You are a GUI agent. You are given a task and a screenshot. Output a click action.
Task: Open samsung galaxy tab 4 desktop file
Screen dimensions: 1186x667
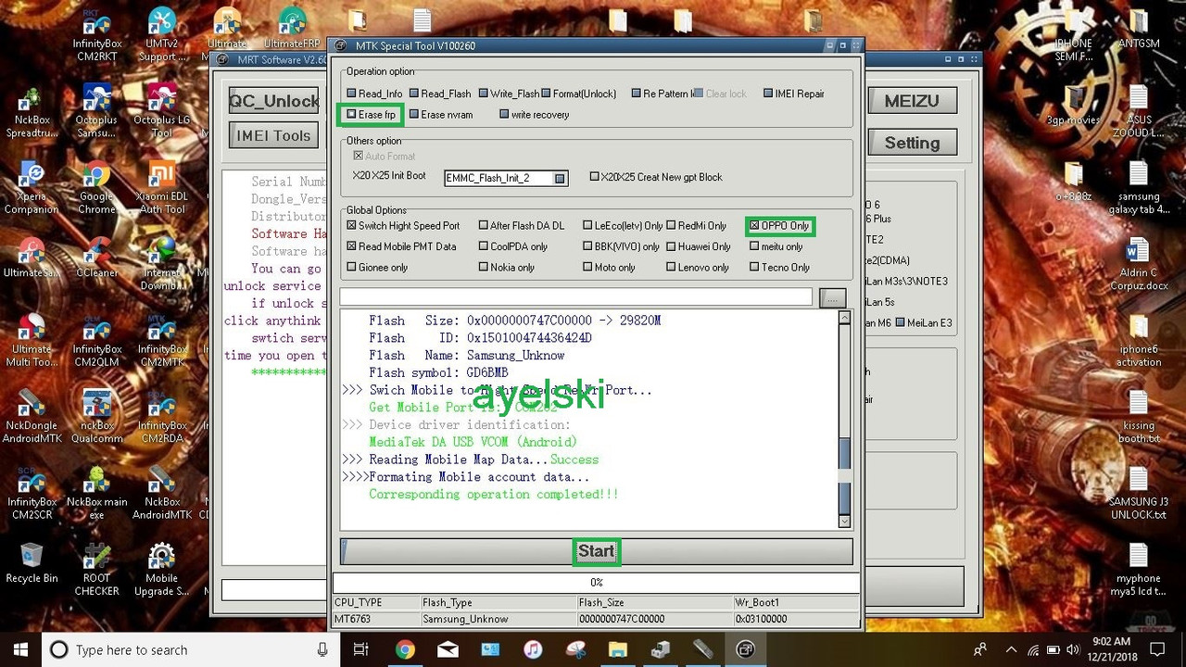(1138, 188)
